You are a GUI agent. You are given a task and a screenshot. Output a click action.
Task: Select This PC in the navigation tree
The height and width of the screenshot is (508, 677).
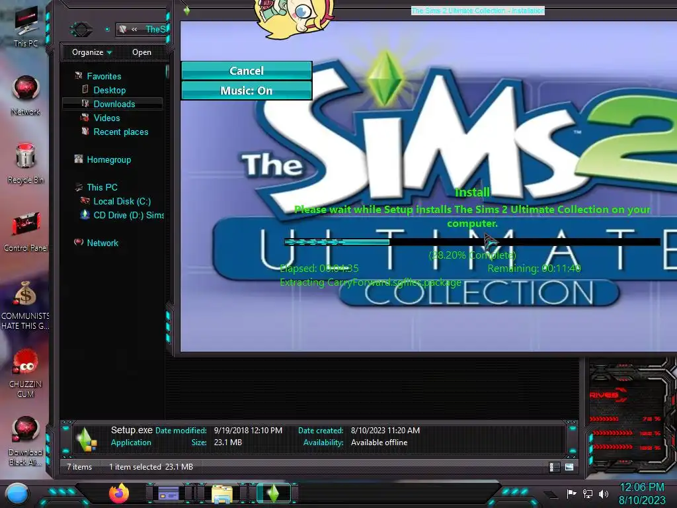[x=102, y=187]
